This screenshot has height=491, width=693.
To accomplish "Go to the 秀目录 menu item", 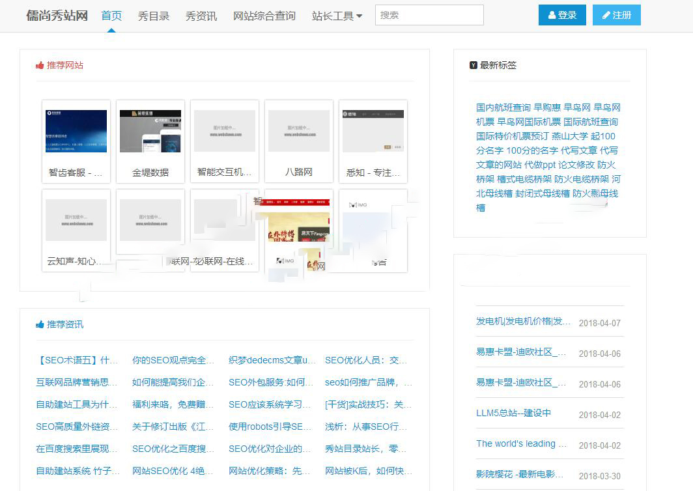I will pos(154,16).
